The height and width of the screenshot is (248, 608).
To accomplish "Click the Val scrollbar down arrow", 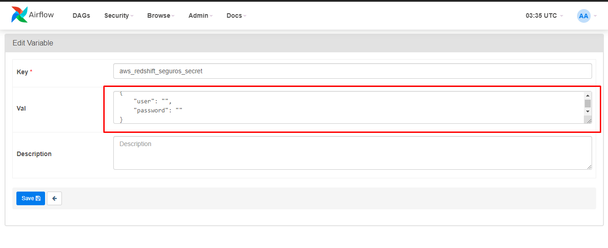I will pos(588,111).
